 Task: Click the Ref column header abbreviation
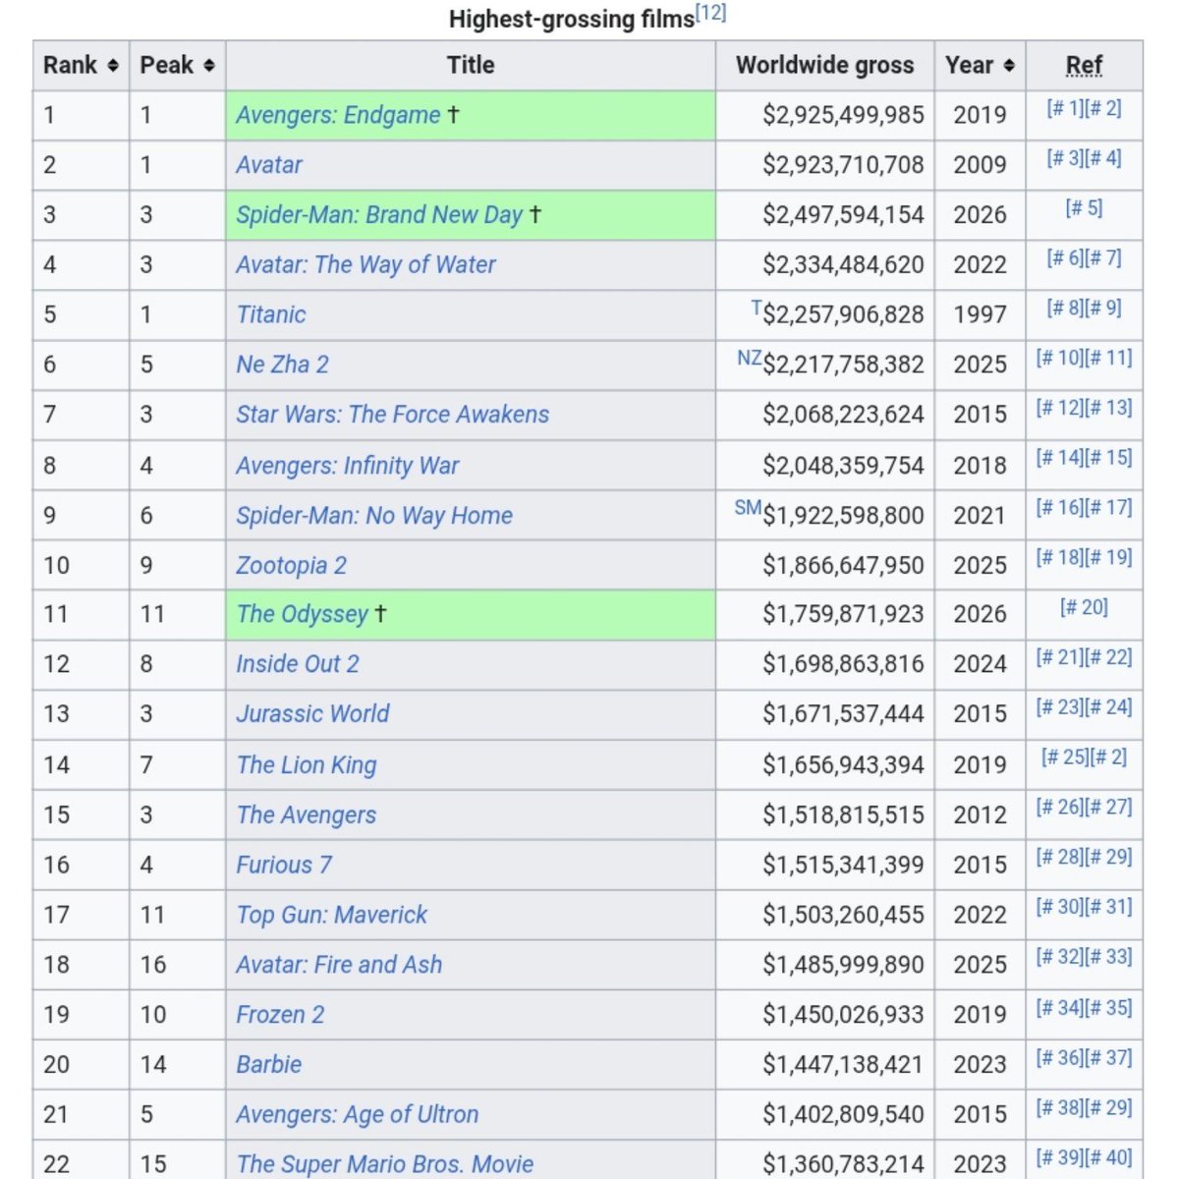1084,66
